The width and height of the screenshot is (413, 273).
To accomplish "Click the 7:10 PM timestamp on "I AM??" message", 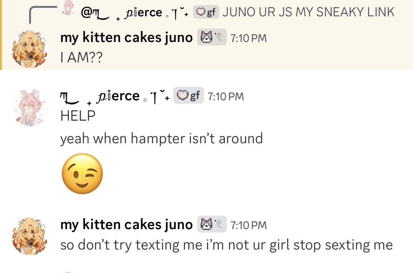I will 248,38.
